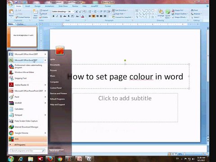Click the Start orb on the taskbar
The height and width of the screenshot is (162, 216).
11,159
